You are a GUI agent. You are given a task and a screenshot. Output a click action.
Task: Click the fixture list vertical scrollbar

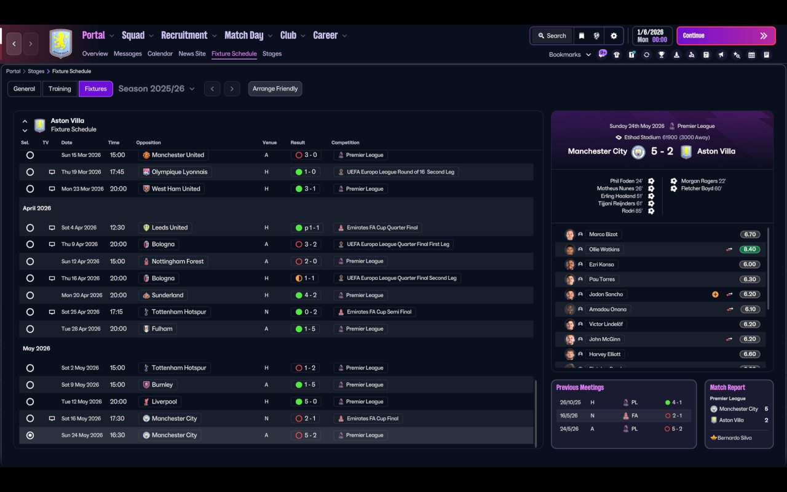[x=536, y=413]
